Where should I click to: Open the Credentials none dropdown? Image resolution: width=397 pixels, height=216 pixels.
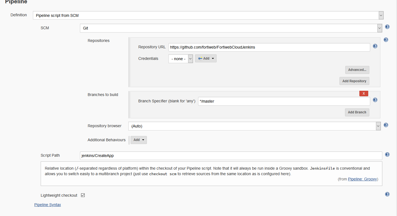[180, 59]
